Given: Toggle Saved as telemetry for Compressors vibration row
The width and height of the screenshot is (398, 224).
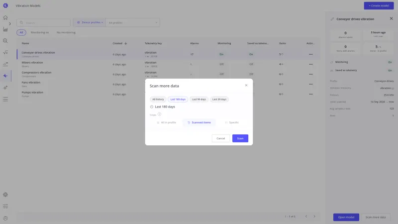Looking at the screenshot, I should 251,74.
